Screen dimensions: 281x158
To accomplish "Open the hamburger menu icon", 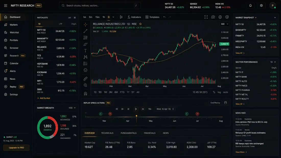I will (6, 6).
